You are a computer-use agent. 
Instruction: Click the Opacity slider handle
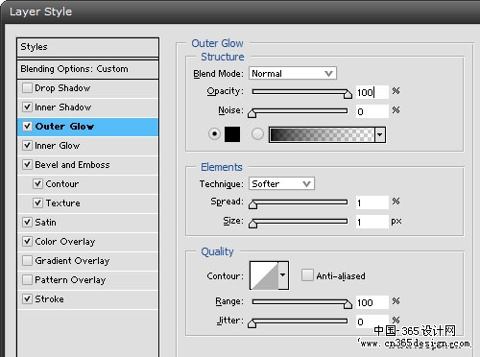coord(348,94)
